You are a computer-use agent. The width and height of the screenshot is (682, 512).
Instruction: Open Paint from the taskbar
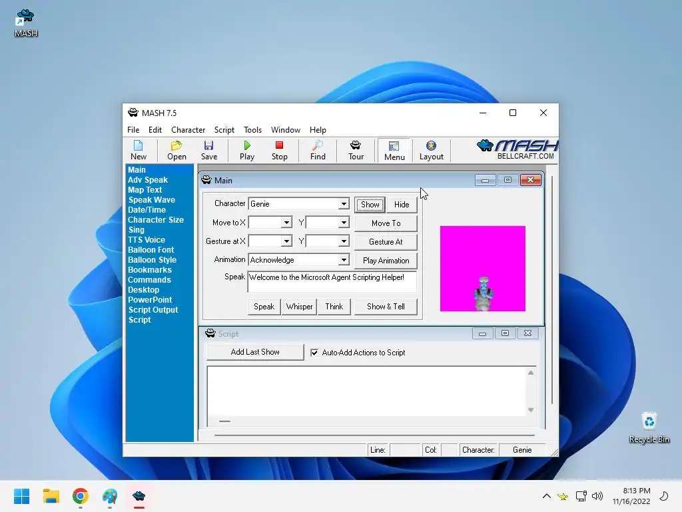pos(110,496)
